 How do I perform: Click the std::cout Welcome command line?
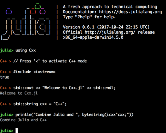click(x=64, y=88)
